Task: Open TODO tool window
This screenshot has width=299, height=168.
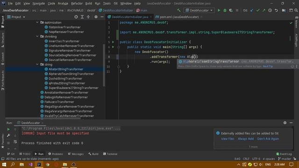Action: pyautogui.click(x=25, y=154)
